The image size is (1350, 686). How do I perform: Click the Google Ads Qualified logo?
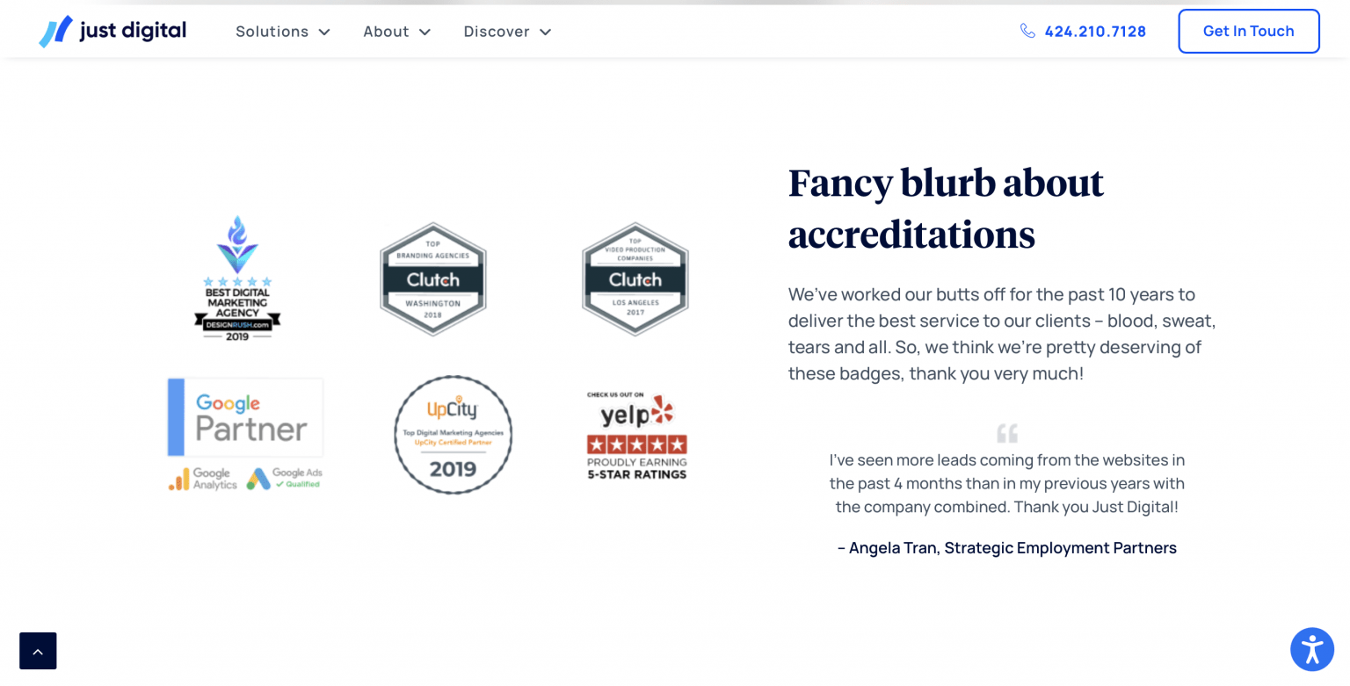pos(284,478)
